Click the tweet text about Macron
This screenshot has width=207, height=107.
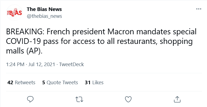click(101, 41)
